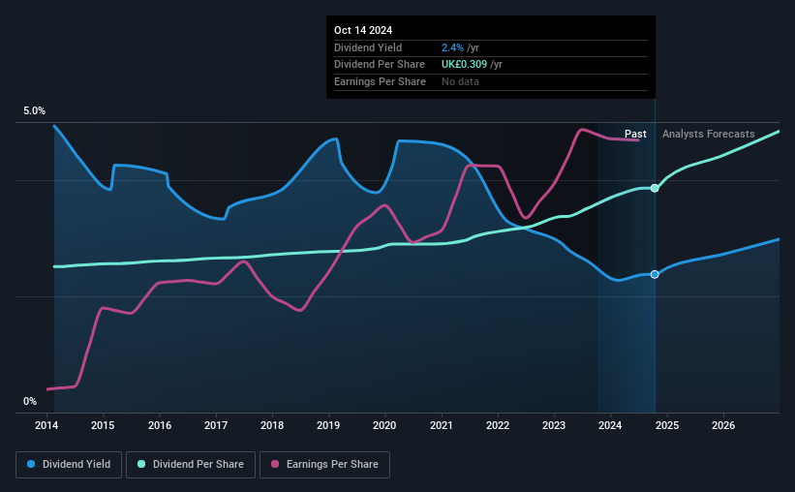Click the blue Dividend Yield legend dot
Screen dimensions: 795x492
[x=31, y=464]
